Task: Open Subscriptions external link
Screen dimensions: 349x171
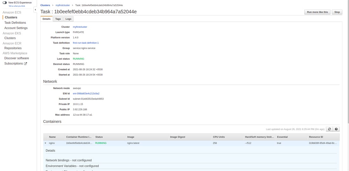Action: click(x=16, y=64)
